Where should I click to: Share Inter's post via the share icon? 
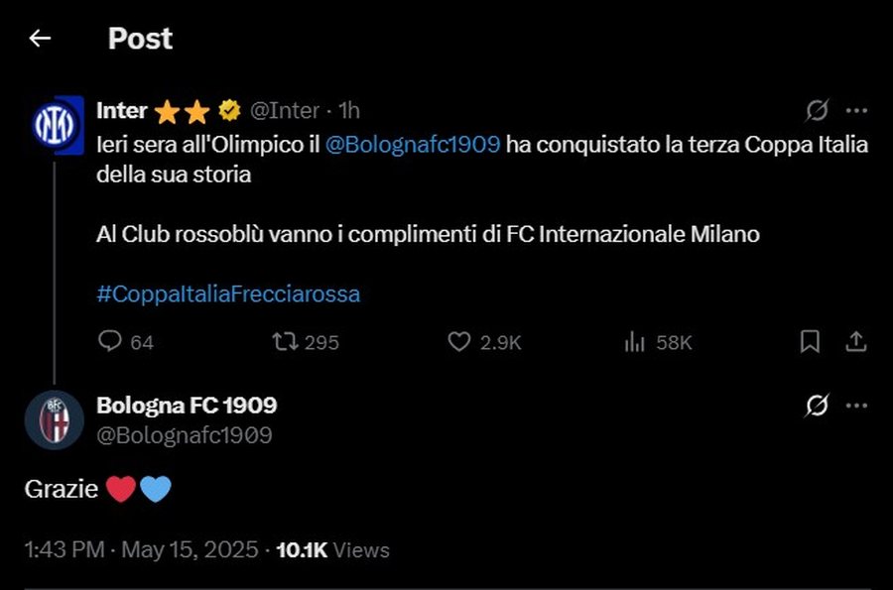click(x=856, y=341)
